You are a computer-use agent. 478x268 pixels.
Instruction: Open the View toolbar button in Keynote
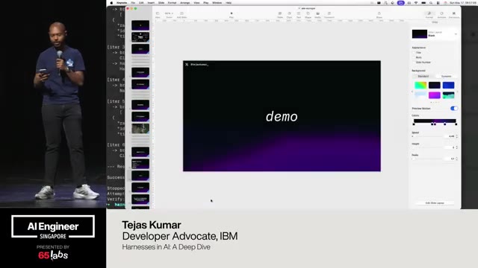[x=158, y=15]
